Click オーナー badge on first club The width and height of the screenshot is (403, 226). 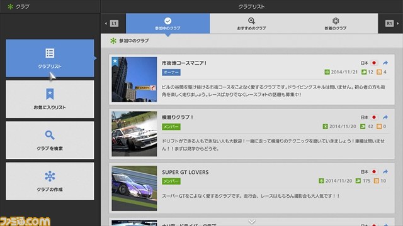click(171, 73)
